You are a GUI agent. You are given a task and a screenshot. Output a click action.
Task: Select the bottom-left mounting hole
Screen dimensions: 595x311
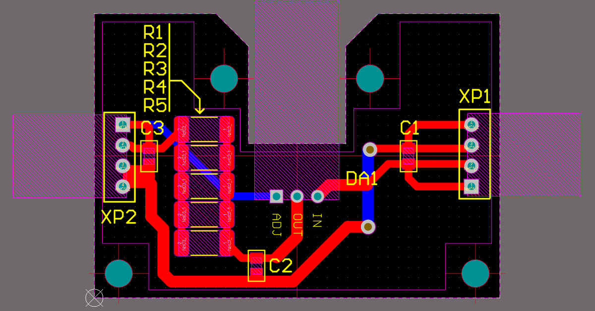tap(119, 273)
